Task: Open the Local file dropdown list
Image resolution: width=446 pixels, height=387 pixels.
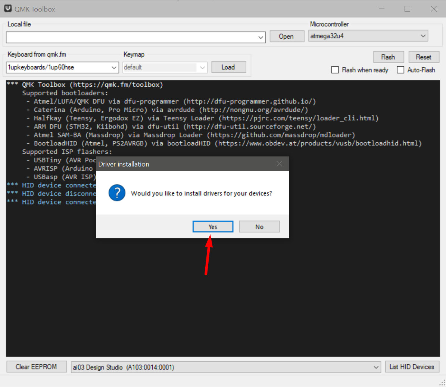Action: coord(261,37)
